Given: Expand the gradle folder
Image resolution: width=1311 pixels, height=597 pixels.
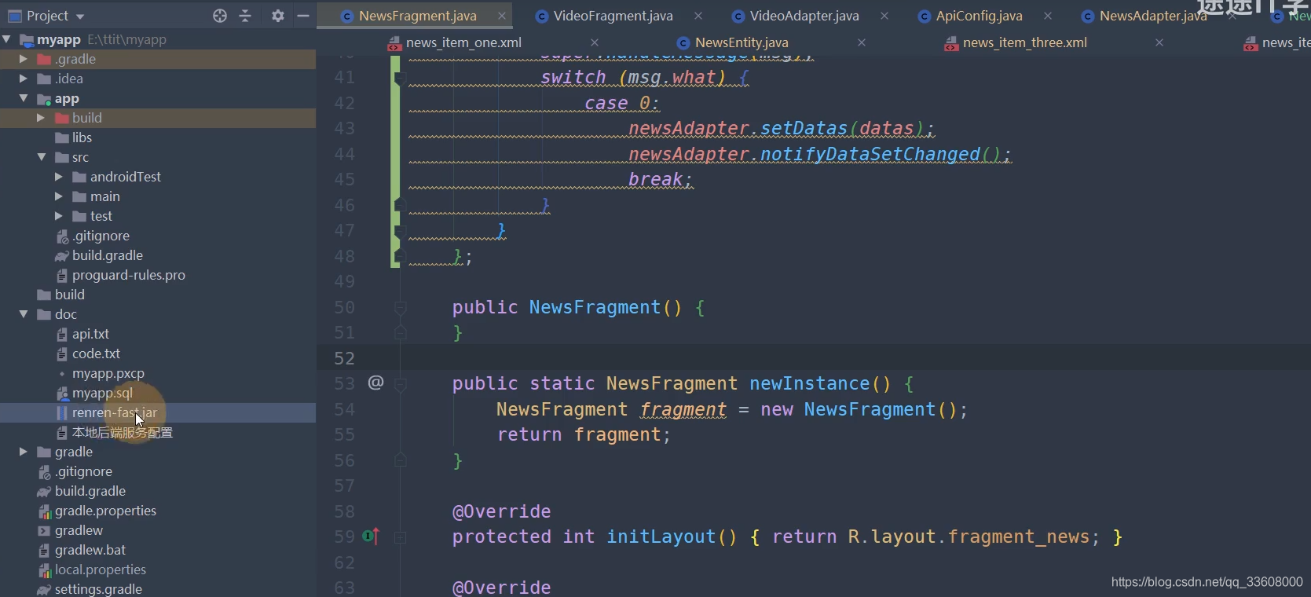Looking at the screenshot, I should coord(24,452).
